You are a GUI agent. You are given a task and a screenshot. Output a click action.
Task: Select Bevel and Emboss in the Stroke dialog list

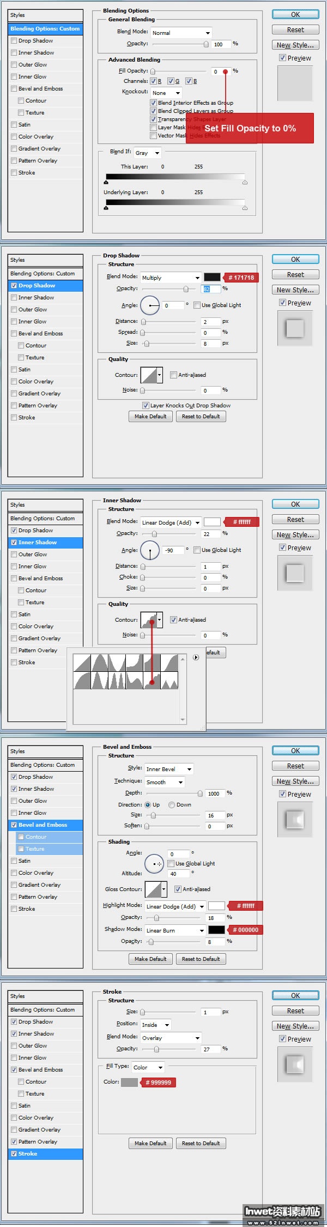click(40, 1070)
